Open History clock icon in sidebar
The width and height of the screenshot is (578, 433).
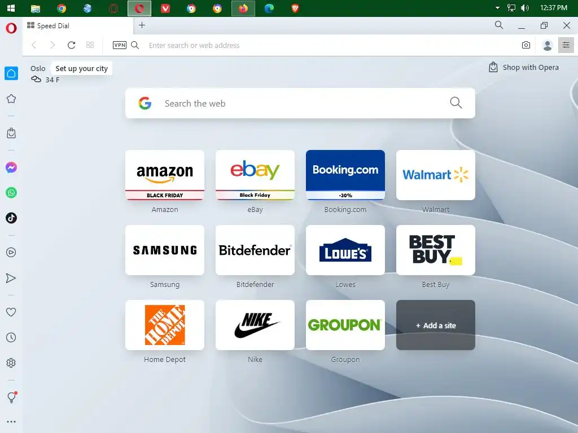point(11,337)
